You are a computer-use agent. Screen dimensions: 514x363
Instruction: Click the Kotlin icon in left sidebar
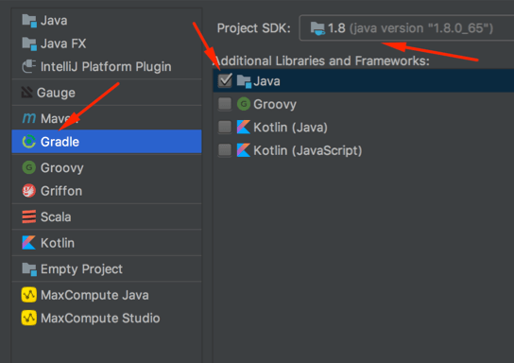pos(29,243)
